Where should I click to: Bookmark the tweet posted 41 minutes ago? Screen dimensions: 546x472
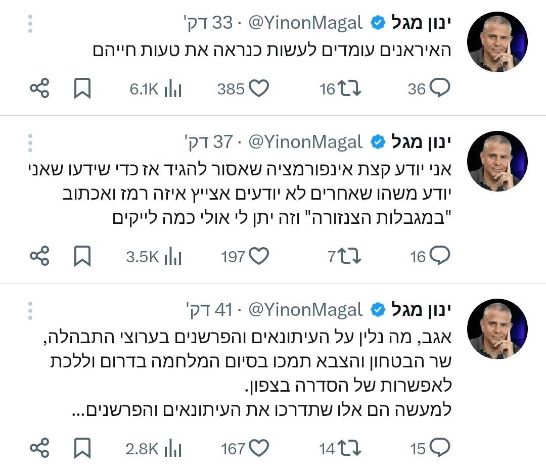point(82,448)
